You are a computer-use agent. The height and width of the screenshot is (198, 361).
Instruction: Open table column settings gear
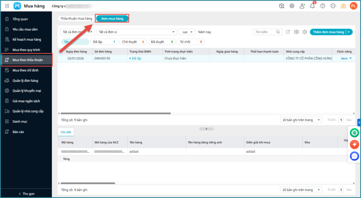[305, 32]
